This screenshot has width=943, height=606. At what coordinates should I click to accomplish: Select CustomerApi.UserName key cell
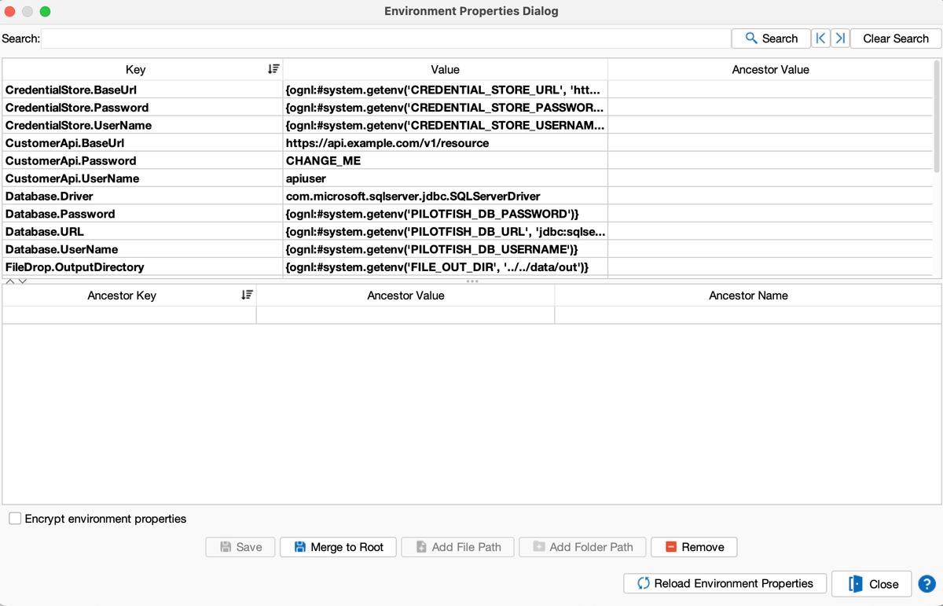pyautogui.click(x=142, y=178)
